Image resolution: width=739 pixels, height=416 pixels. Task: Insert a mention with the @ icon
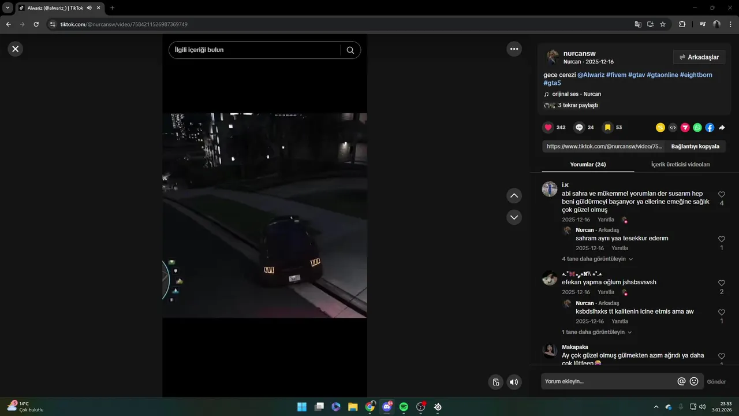681,381
